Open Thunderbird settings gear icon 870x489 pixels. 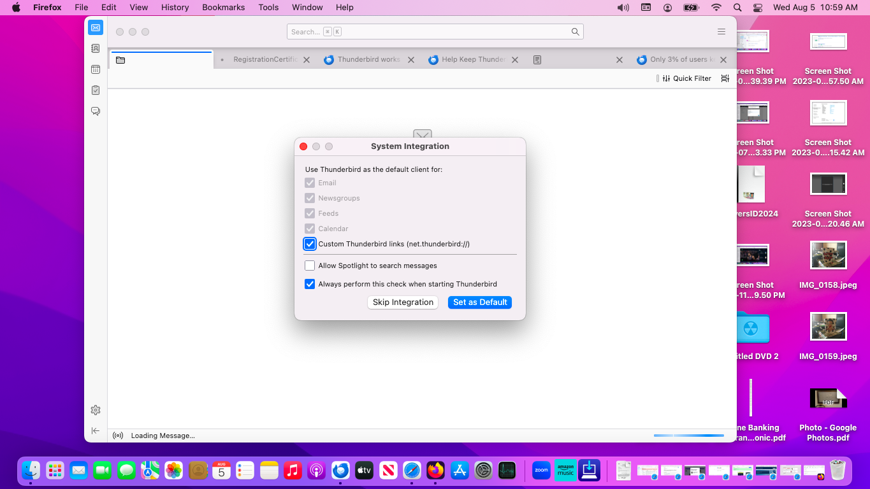pyautogui.click(x=96, y=410)
